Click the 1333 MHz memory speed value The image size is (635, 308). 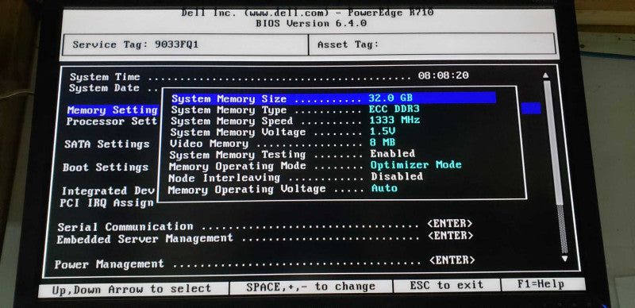click(394, 120)
